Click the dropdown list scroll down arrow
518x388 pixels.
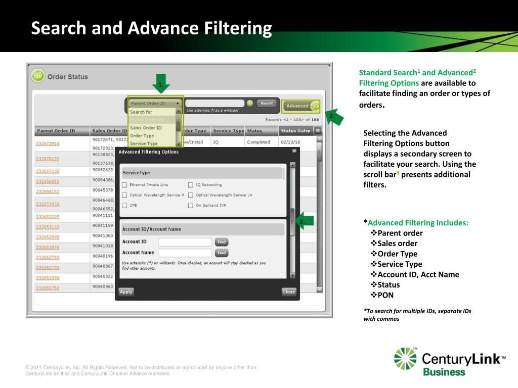[179, 144]
